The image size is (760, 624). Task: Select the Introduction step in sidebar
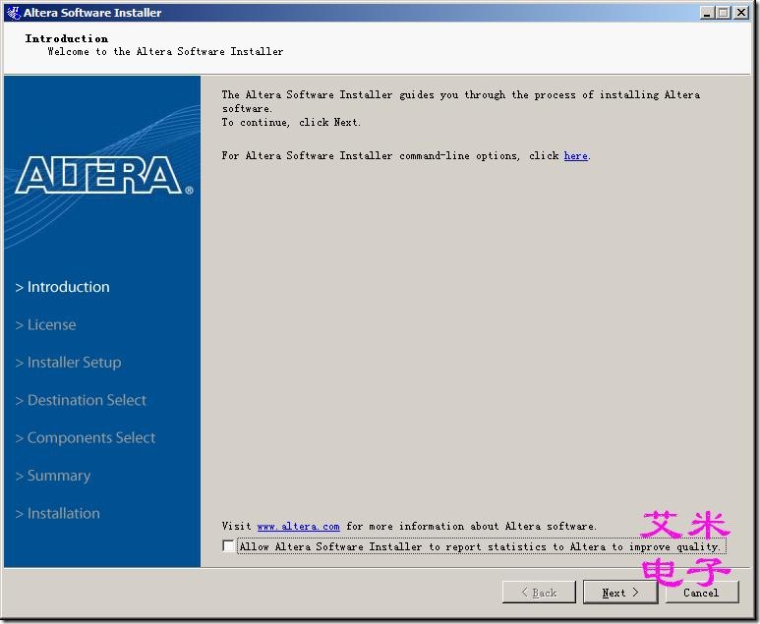63,287
